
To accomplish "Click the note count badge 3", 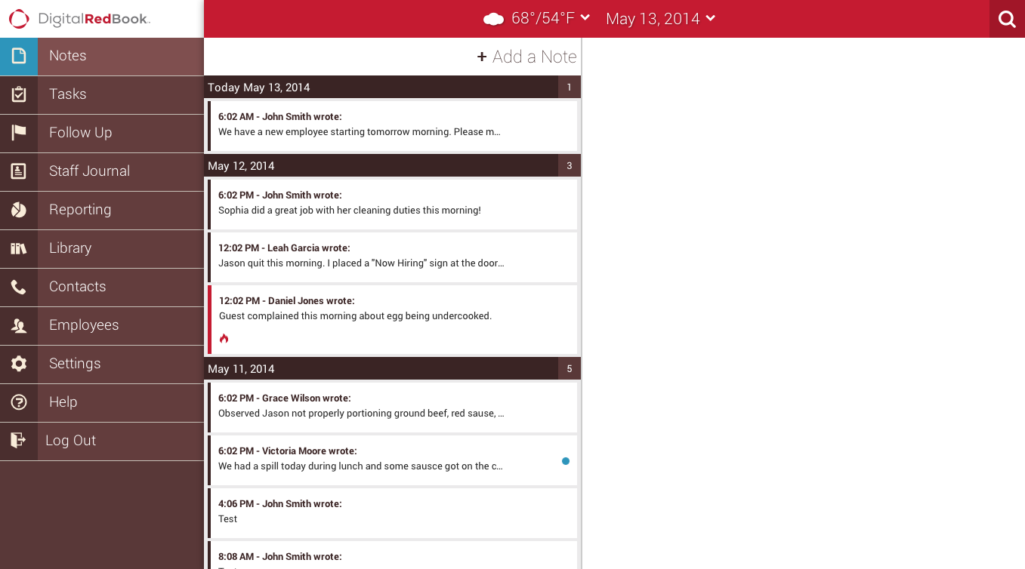I will [570, 166].
